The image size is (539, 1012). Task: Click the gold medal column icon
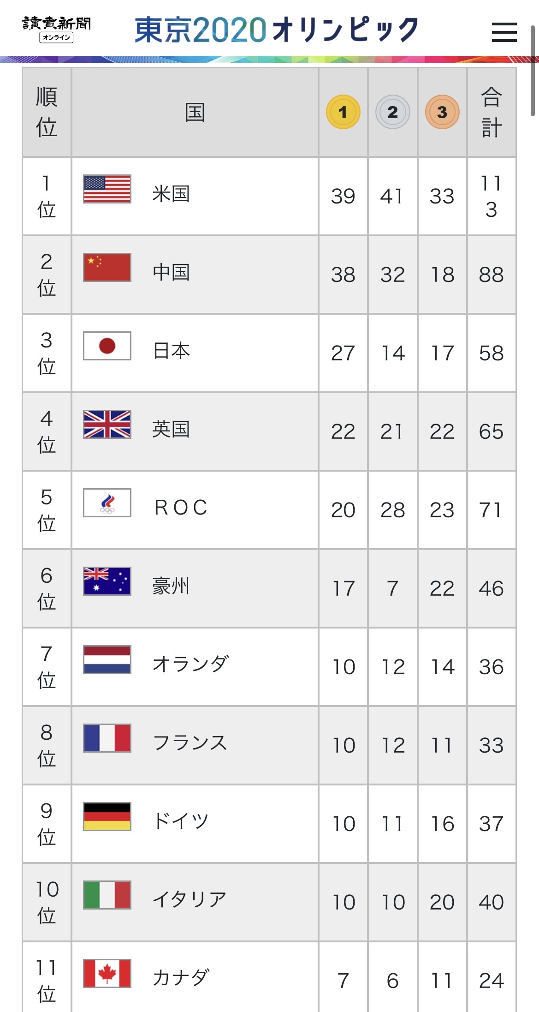(x=343, y=112)
